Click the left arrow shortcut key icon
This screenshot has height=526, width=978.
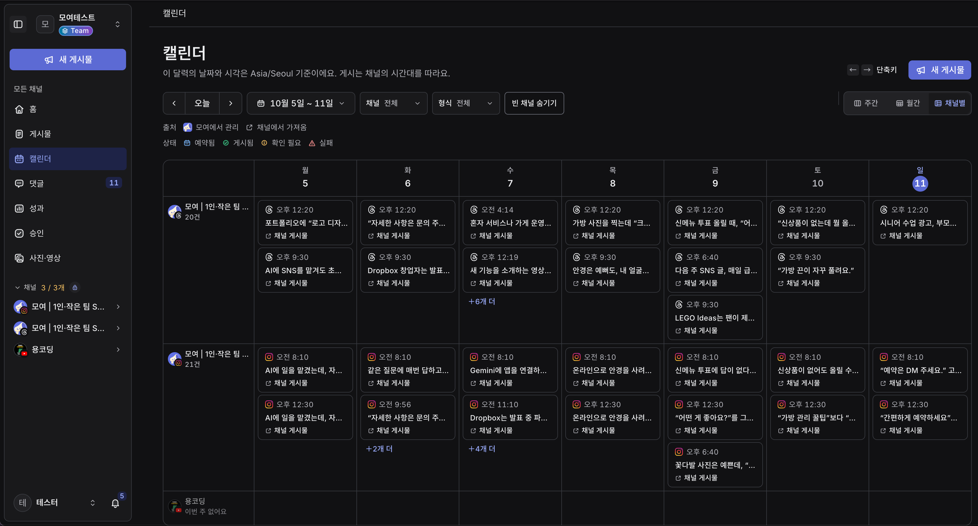853,70
